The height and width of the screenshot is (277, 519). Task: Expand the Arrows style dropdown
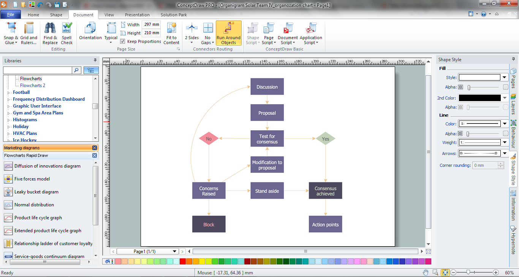point(505,153)
